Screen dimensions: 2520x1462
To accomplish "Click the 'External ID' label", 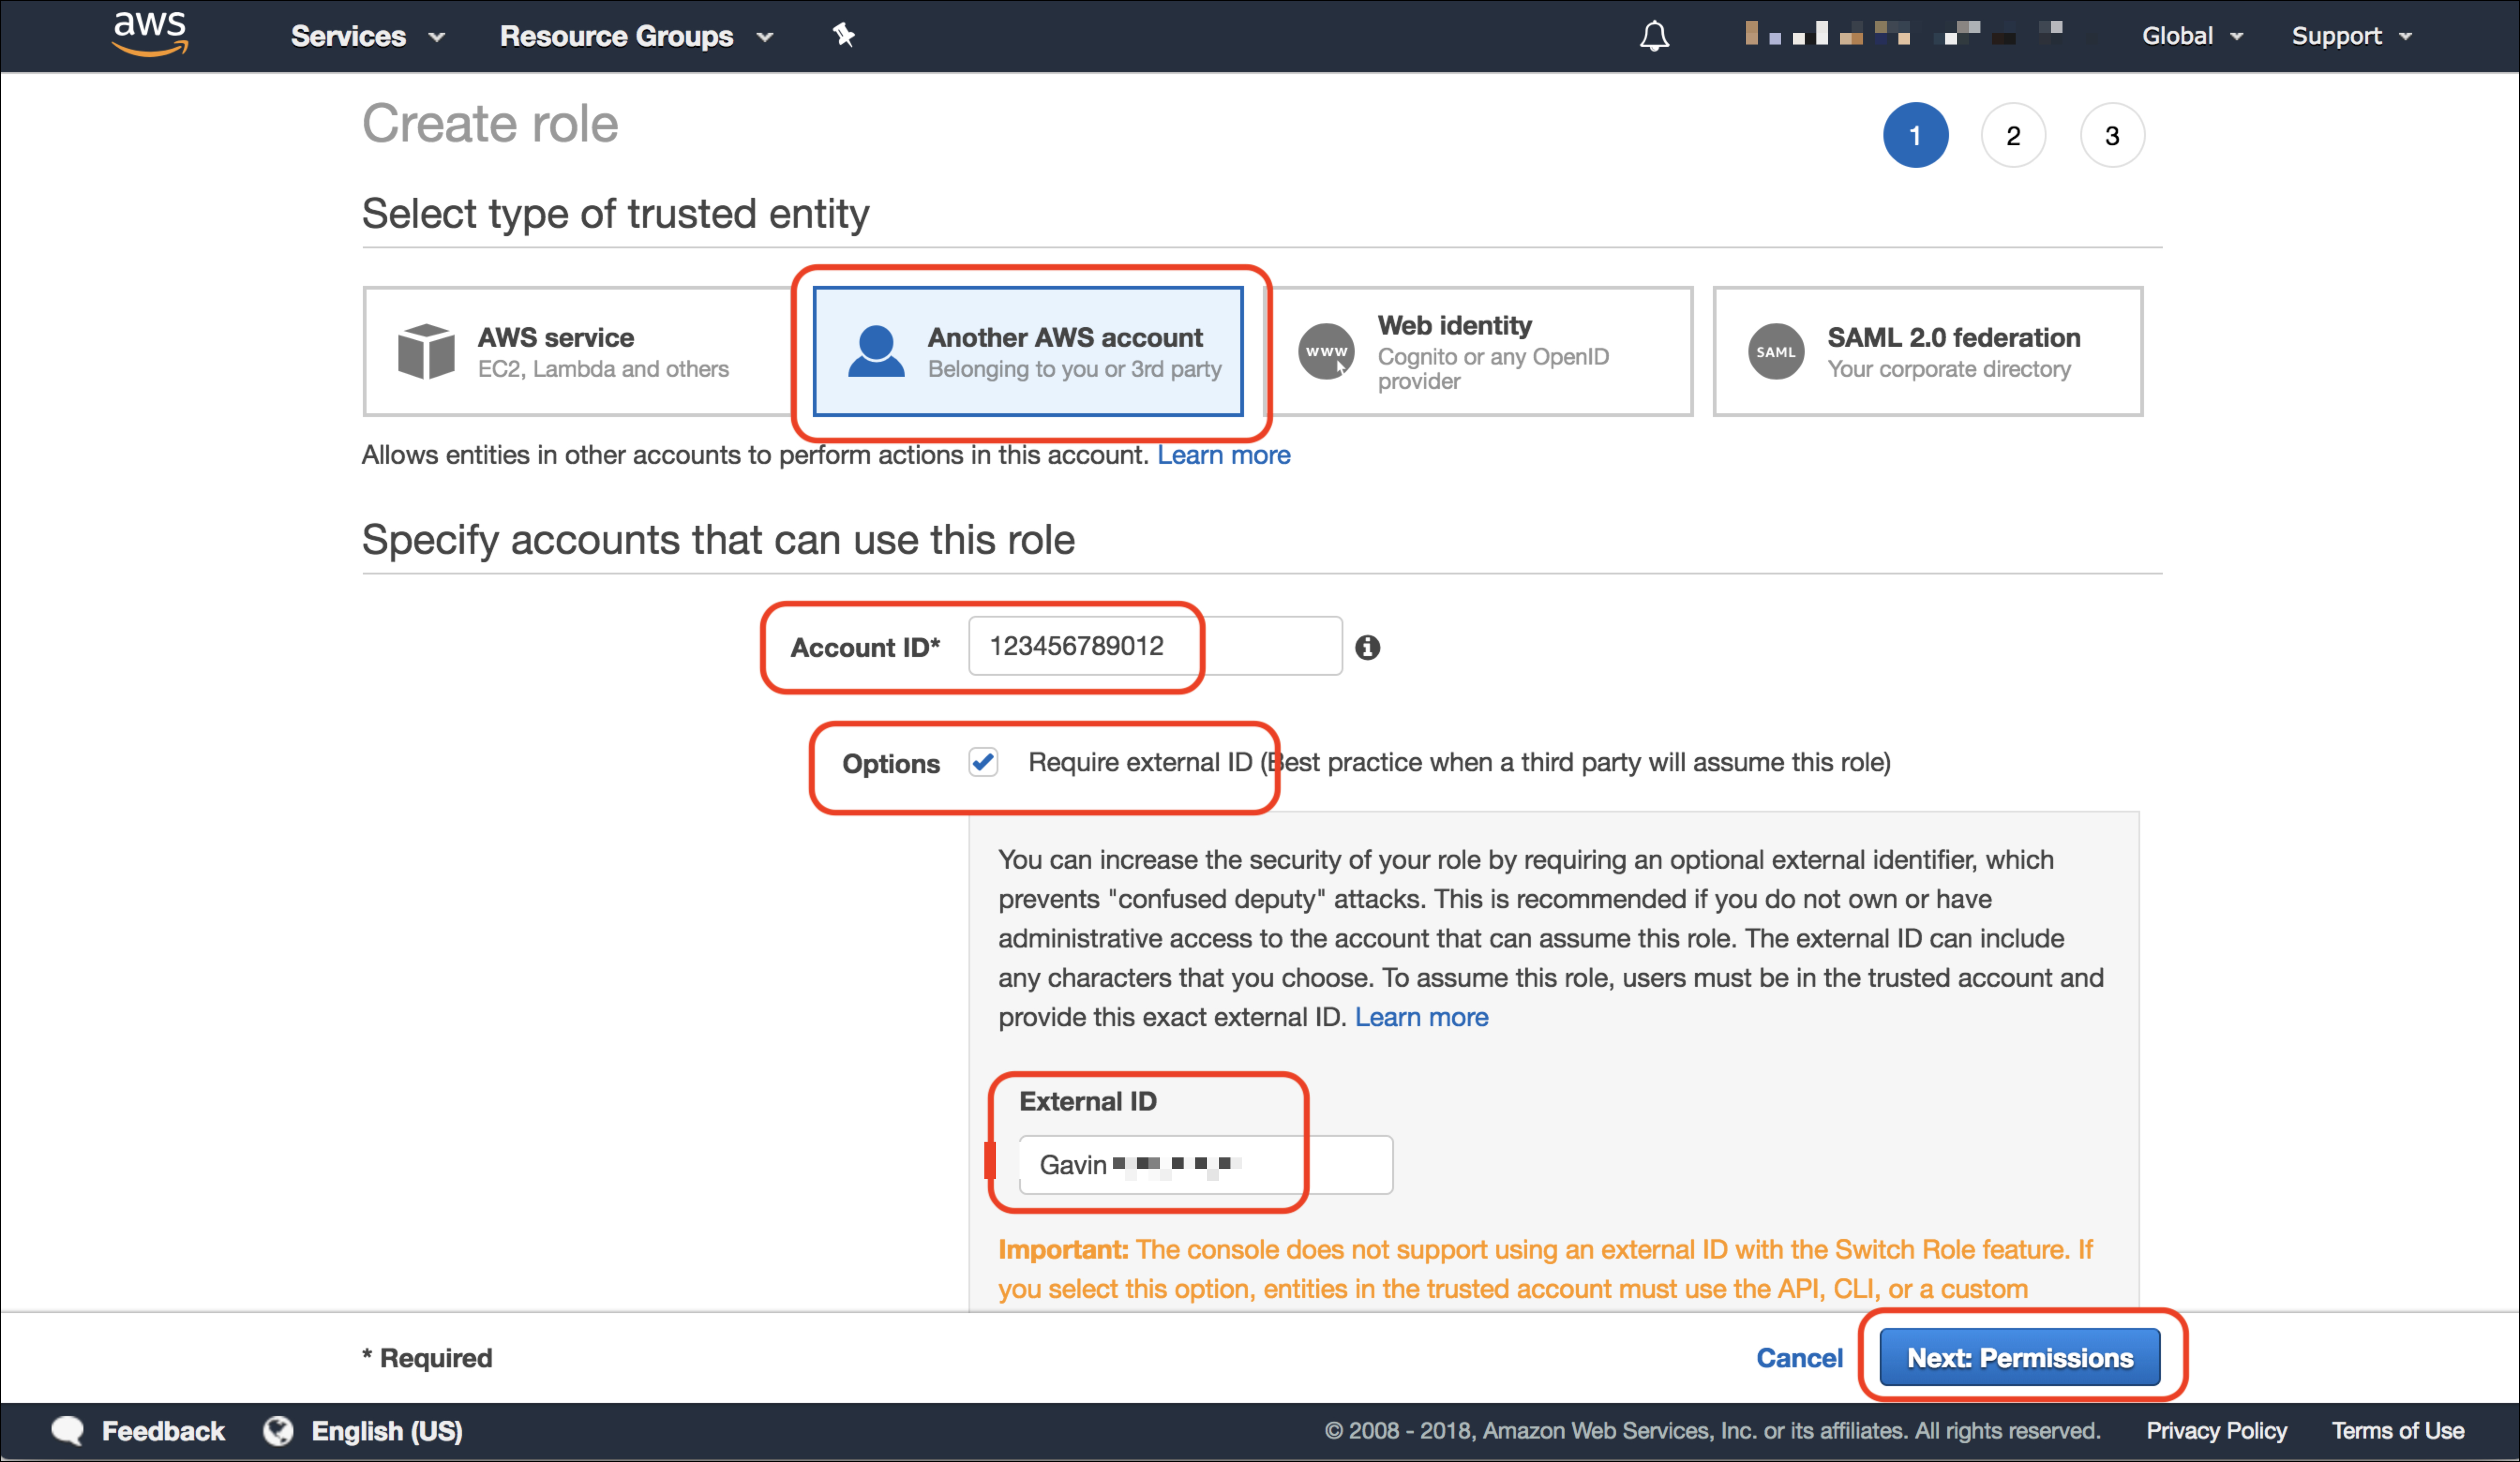I will point(1087,1101).
